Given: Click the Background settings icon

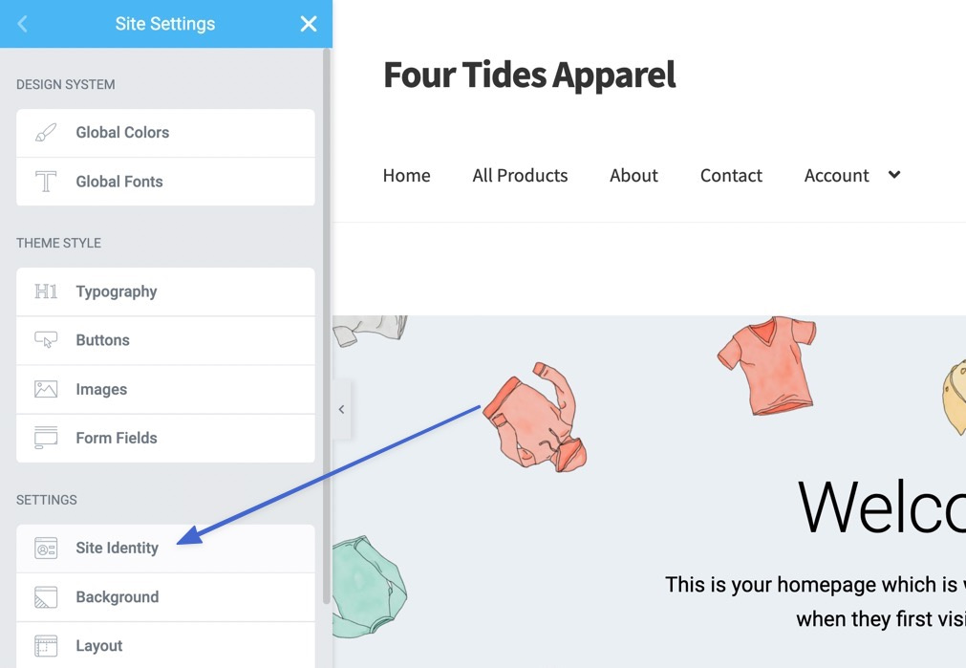Looking at the screenshot, I should (46, 597).
